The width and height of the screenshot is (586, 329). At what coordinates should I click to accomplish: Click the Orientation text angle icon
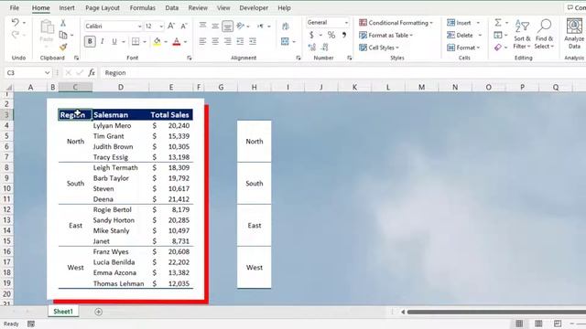(240, 26)
